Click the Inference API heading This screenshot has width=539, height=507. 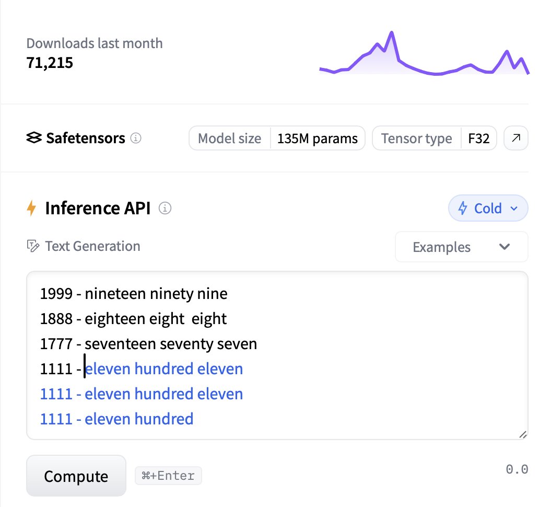98,208
